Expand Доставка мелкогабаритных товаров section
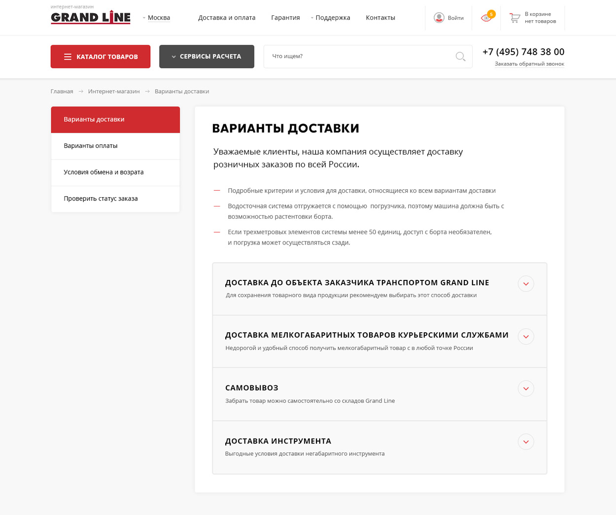The width and height of the screenshot is (616, 515). click(526, 337)
